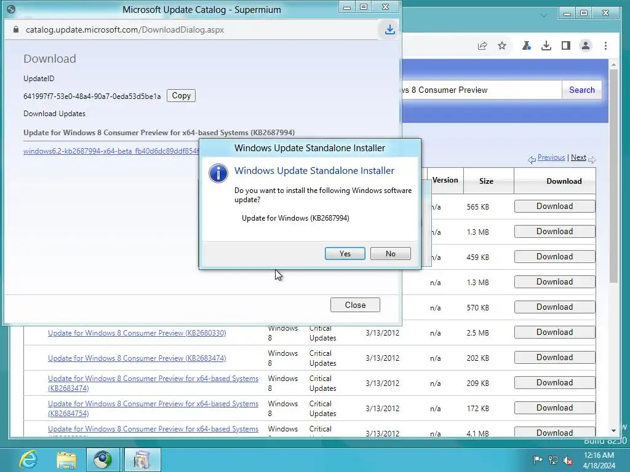Download the 202 KB update
This screenshot has height=472, width=630.
(x=554, y=358)
